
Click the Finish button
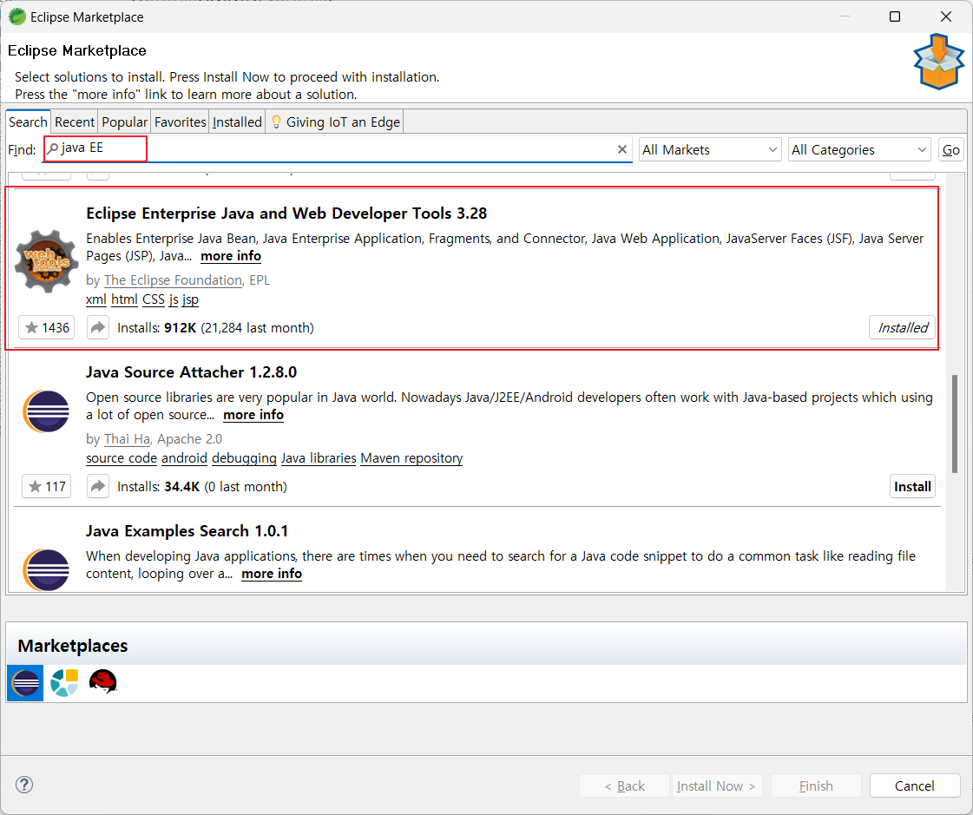click(x=816, y=785)
